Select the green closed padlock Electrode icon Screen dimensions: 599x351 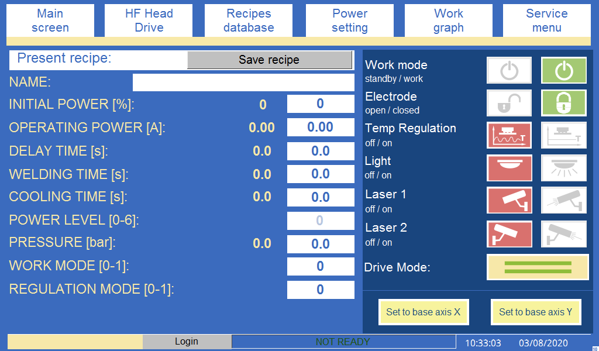tap(563, 103)
